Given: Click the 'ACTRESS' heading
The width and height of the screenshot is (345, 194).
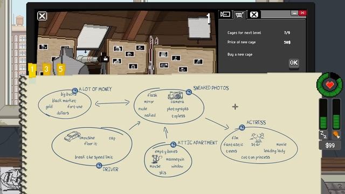Looking at the screenshot, I should click(x=256, y=122).
